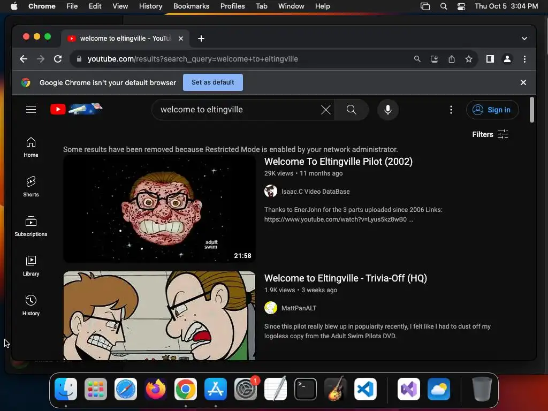
Task: Open YouTube settings three-dot menu
Action: 451,110
